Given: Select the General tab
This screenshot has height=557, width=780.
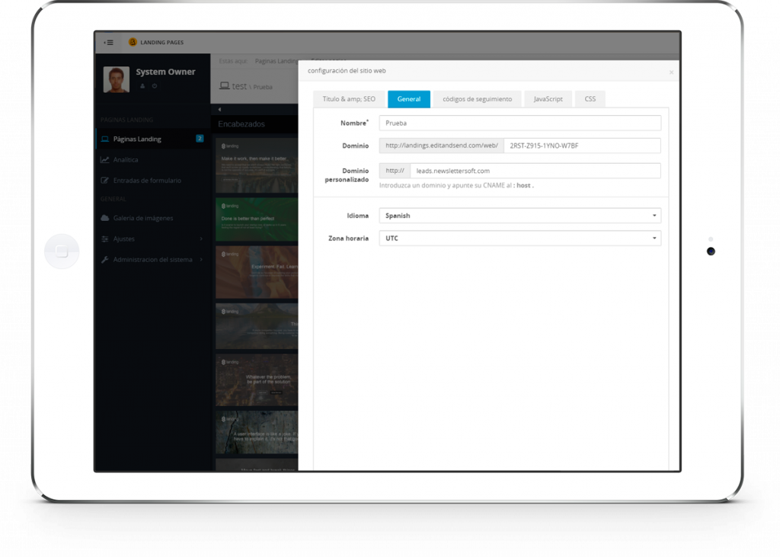Looking at the screenshot, I should [409, 99].
